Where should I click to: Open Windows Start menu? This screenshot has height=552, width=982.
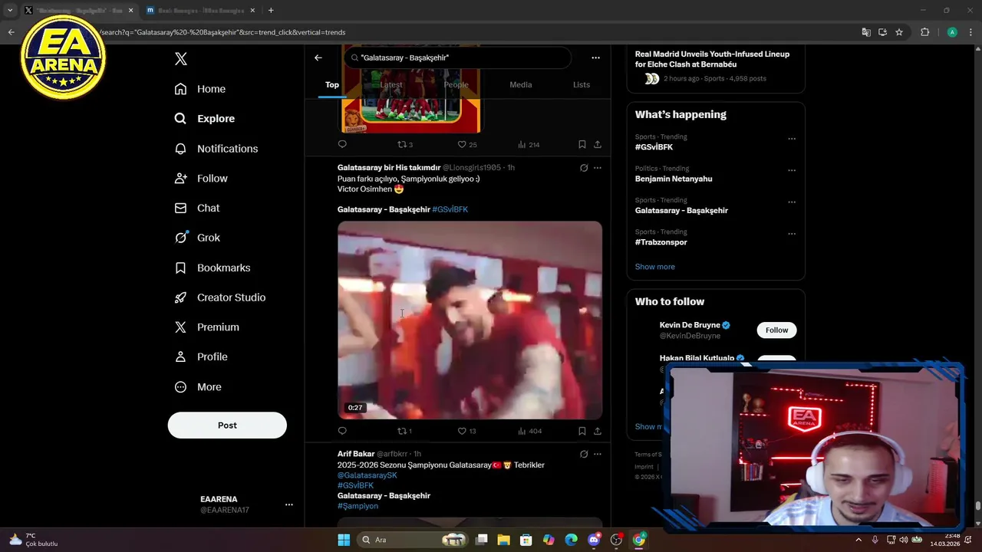pyautogui.click(x=344, y=540)
